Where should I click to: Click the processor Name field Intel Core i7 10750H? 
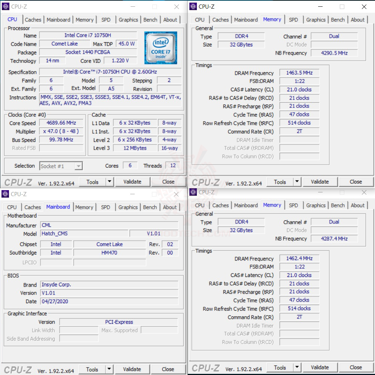tap(88, 35)
